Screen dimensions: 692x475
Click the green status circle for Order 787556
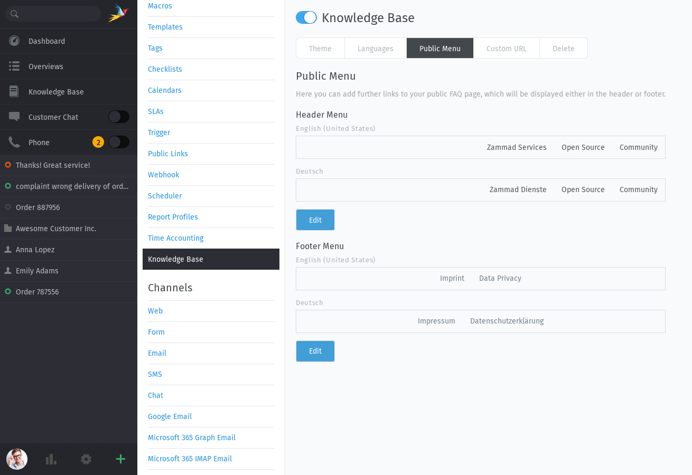pos(8,292)
